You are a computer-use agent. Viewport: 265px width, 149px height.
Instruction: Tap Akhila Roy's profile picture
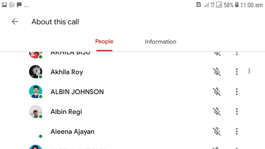click(36, 72)
